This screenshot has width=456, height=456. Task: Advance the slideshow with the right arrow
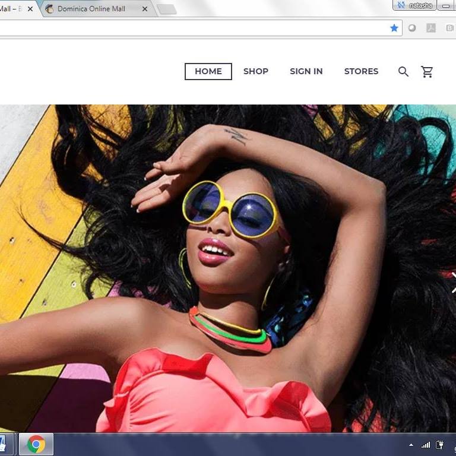pyautogui.click(x=452, y=281)
